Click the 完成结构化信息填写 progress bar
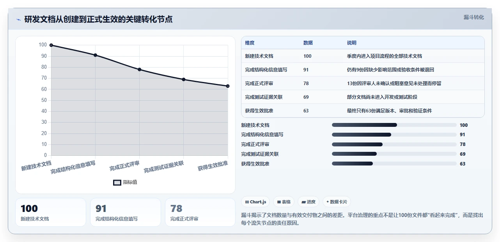The width and height of the screenshot is (500, 242). tap(394, 135)
